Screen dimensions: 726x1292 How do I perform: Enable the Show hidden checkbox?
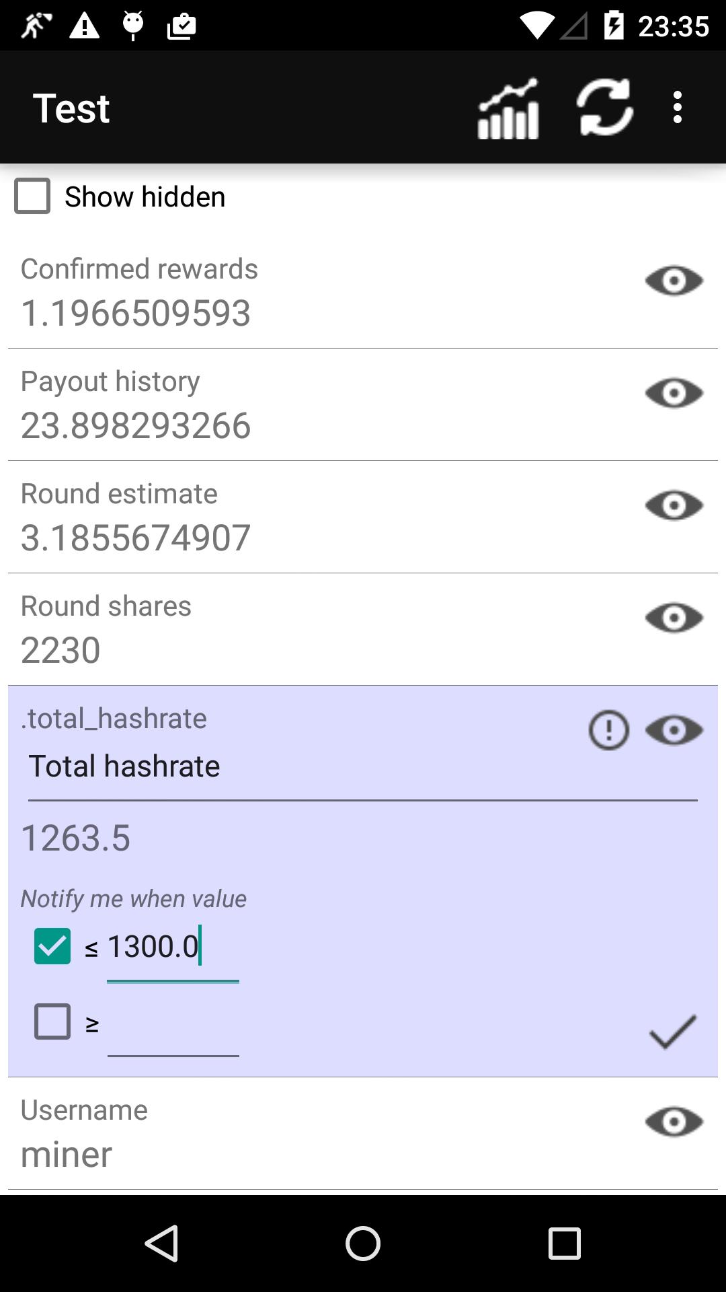32,196
